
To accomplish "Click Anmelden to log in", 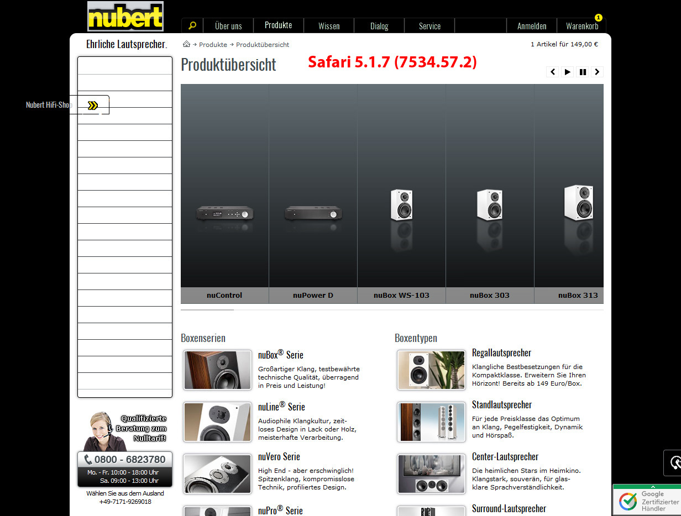I will pos(532,26).
